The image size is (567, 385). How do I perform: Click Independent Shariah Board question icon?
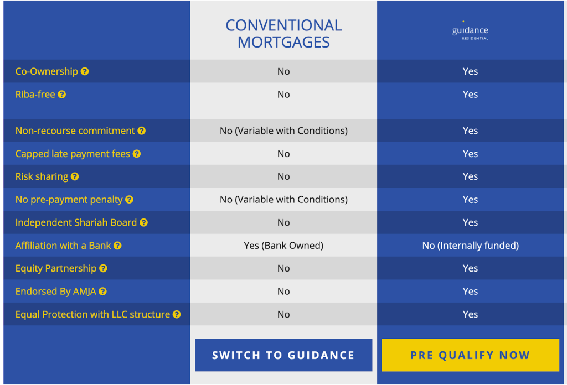143,222
